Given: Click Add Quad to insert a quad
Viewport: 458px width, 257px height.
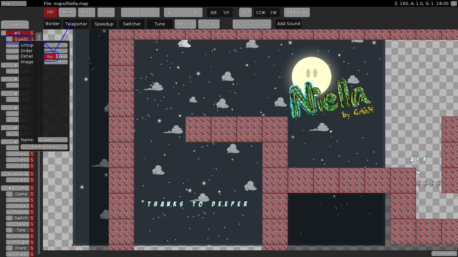Looking at the screenshot, I should (x=296, y=12).
